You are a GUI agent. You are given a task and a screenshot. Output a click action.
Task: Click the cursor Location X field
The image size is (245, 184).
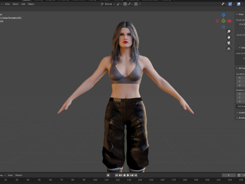coord(240,78)
